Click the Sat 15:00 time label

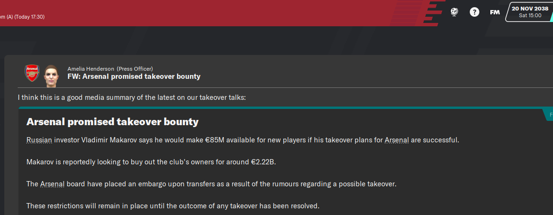[530, 15]
